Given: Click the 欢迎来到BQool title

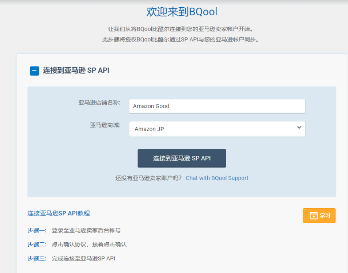Looking at the screenshot, I should coord(182,12).
